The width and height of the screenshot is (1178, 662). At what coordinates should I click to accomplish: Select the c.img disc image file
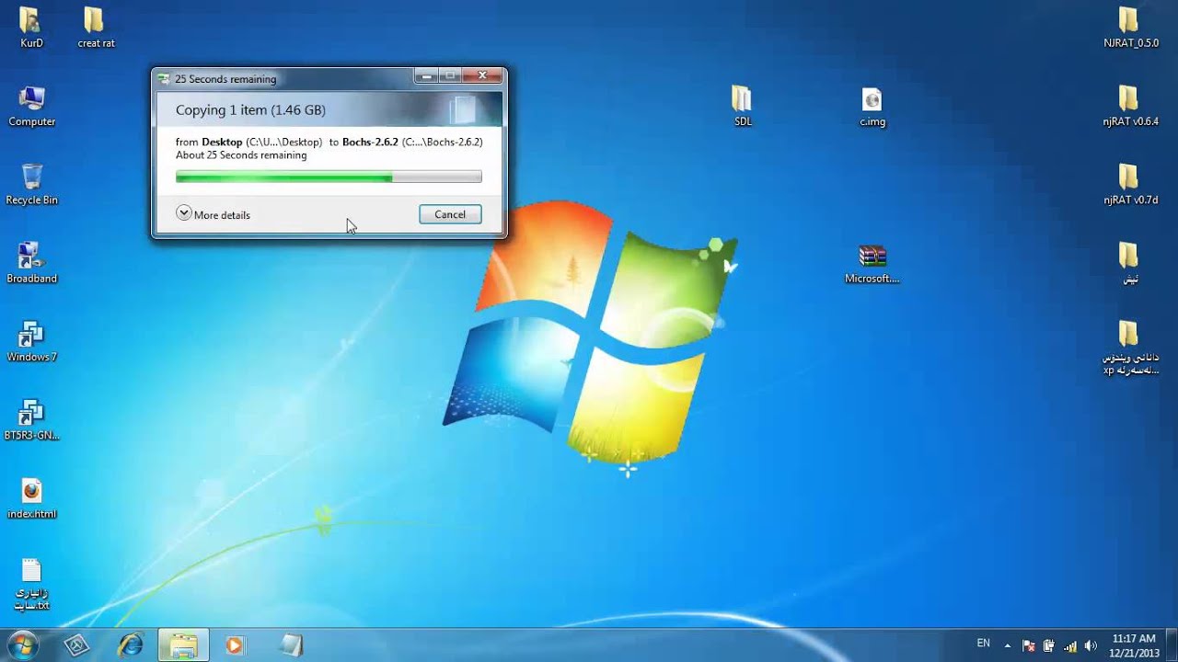click(x=872, y=107)
